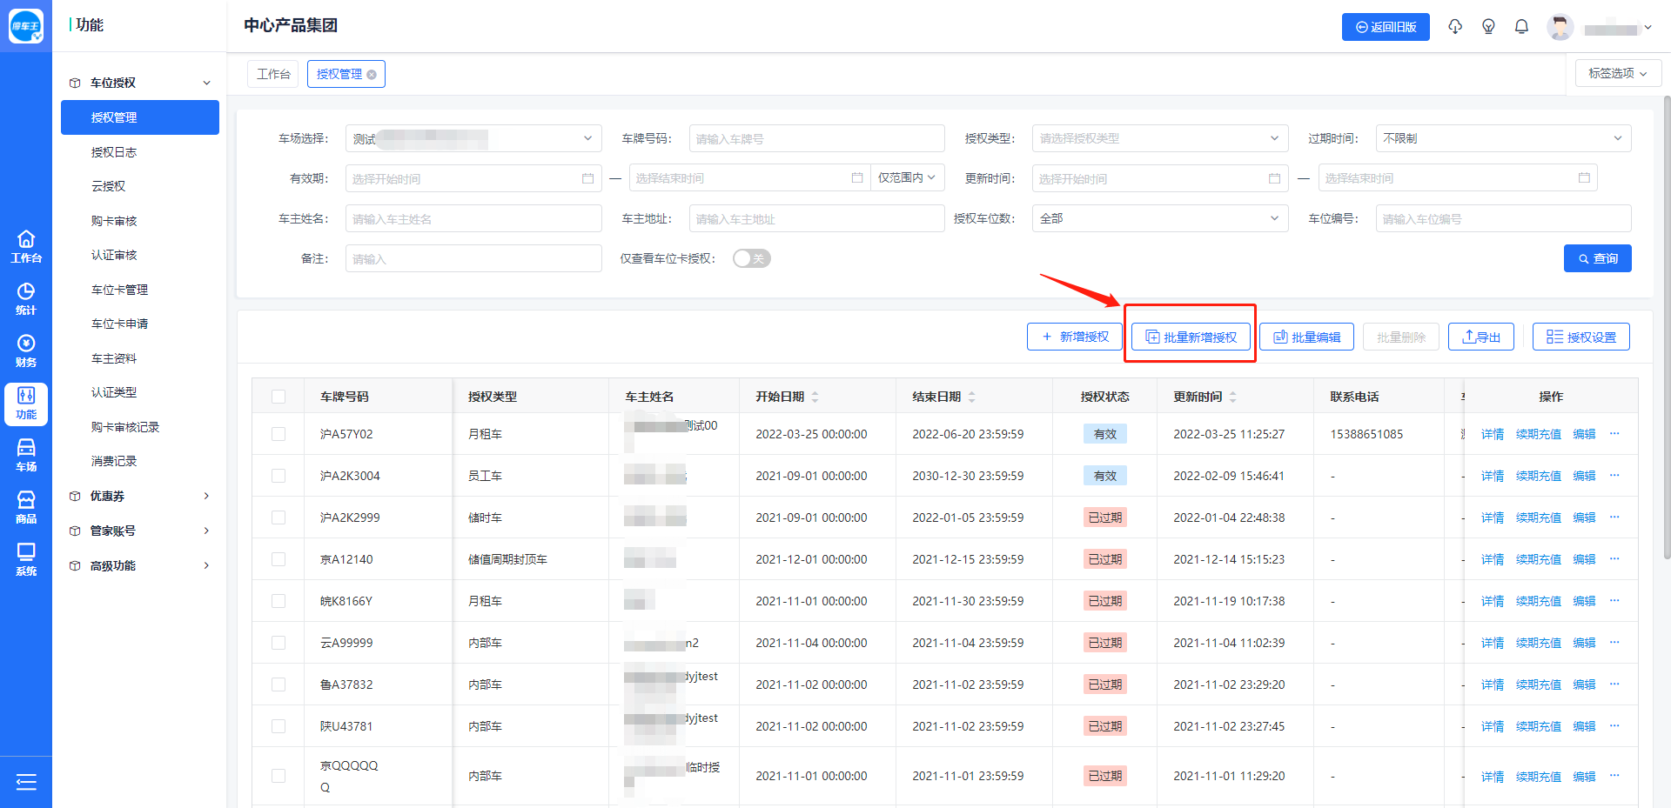Switch to the 工作台 tab

click(x=273, y=74)
